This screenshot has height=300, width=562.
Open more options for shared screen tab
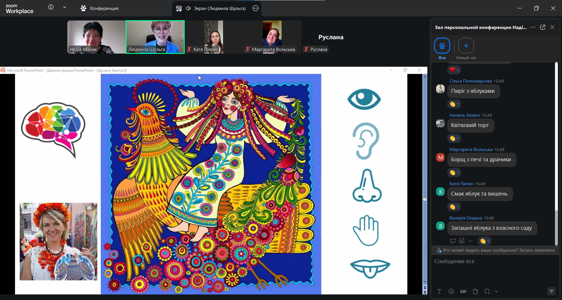pyautogui.click(x=256, y=8)
